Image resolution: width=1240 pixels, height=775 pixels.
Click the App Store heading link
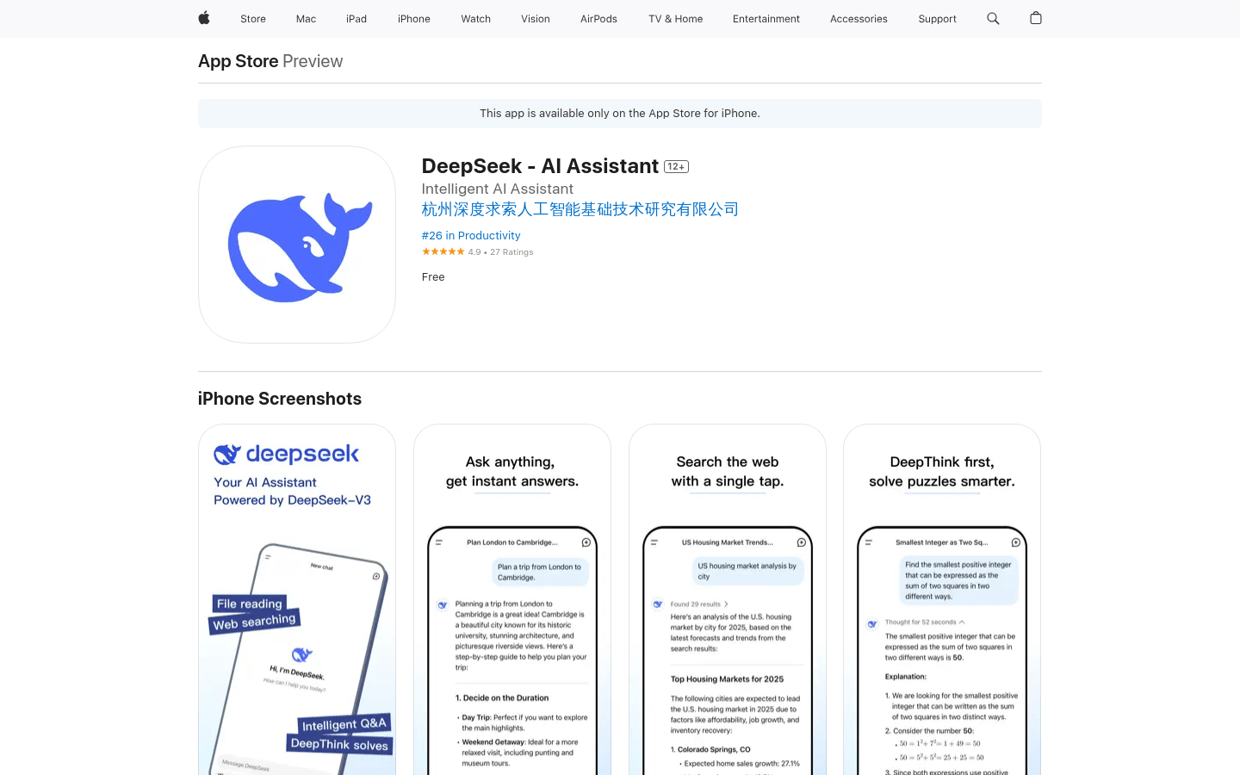(x=238, y=61)
